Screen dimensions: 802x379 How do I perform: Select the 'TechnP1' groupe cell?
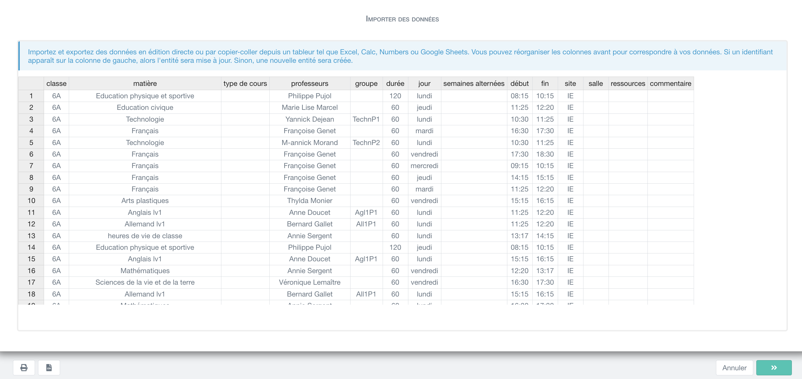click(x=366, y=119)
